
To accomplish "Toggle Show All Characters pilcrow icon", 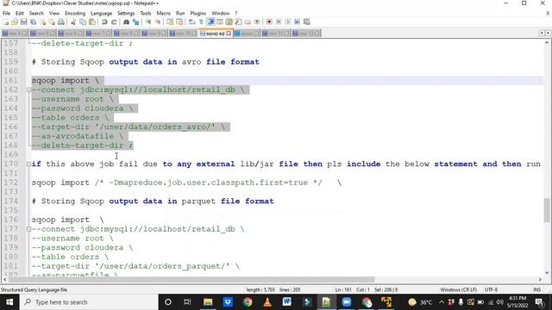I will click(x=201, y=22).
